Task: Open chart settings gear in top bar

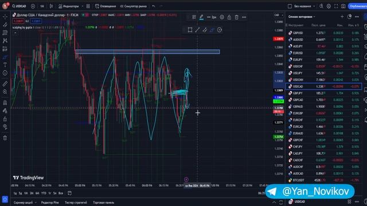Action: (x=329, y=6)
